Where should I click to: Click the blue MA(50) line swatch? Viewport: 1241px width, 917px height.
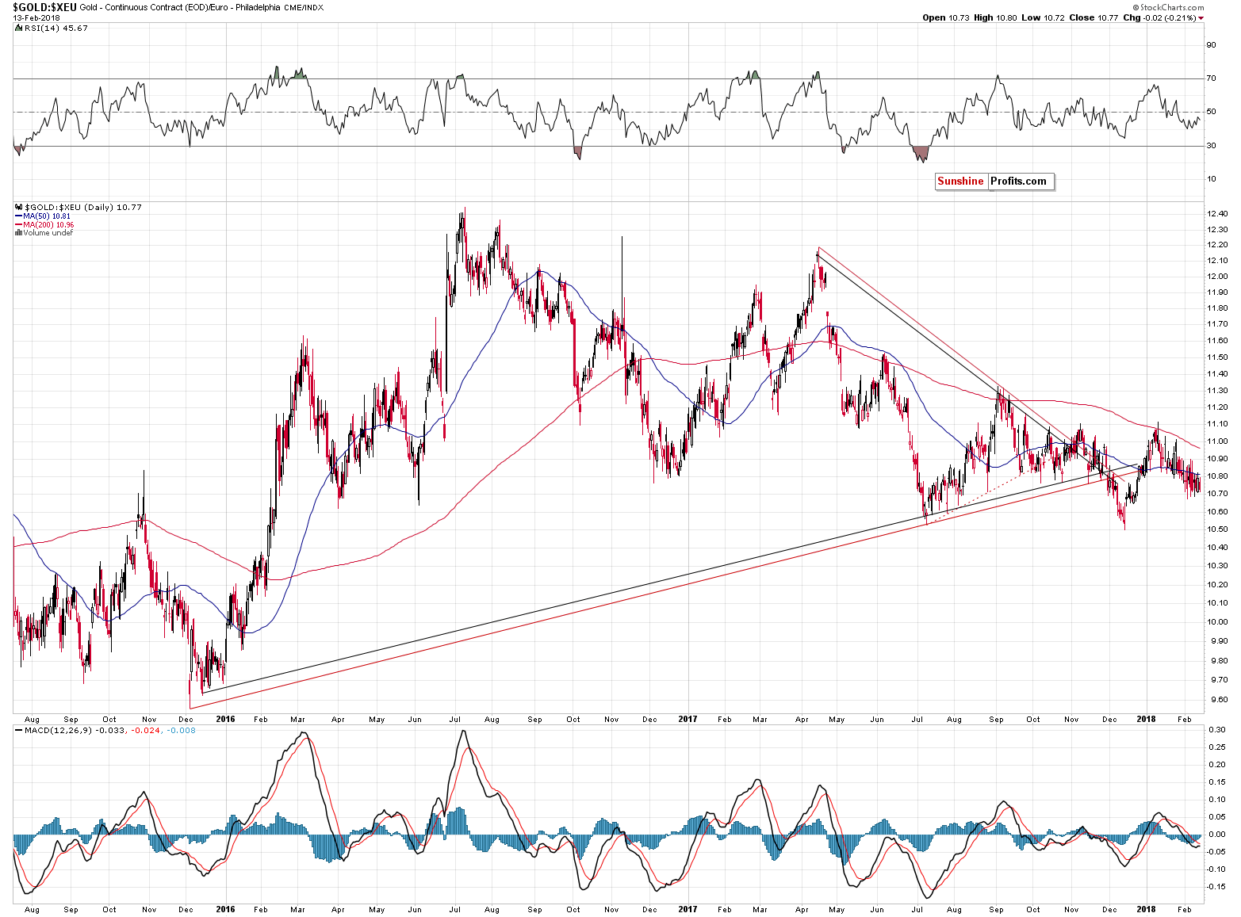[18, 216]
